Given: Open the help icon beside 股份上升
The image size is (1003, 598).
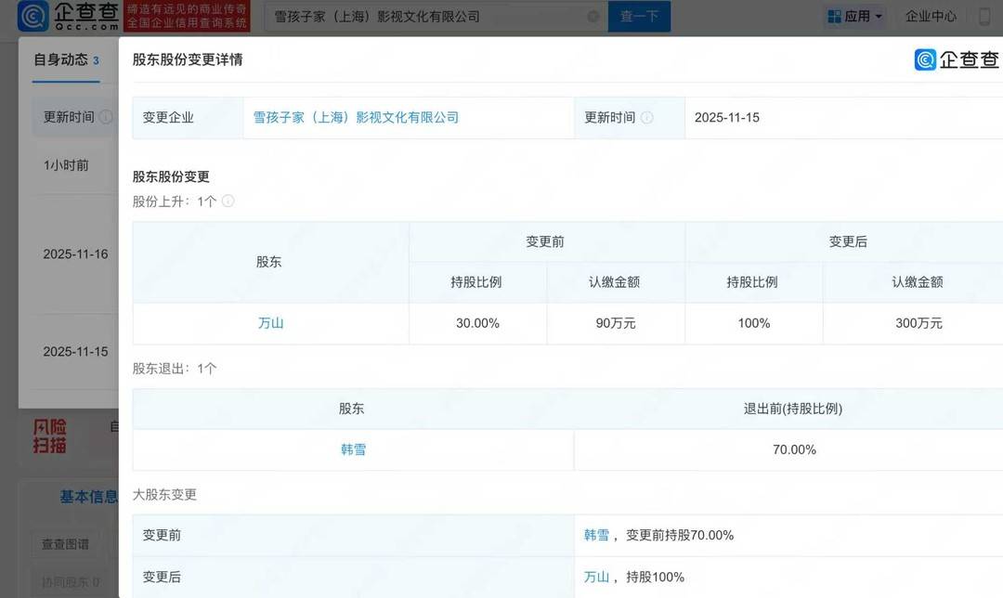Looking at the screenshot, I should coord(226,201).
